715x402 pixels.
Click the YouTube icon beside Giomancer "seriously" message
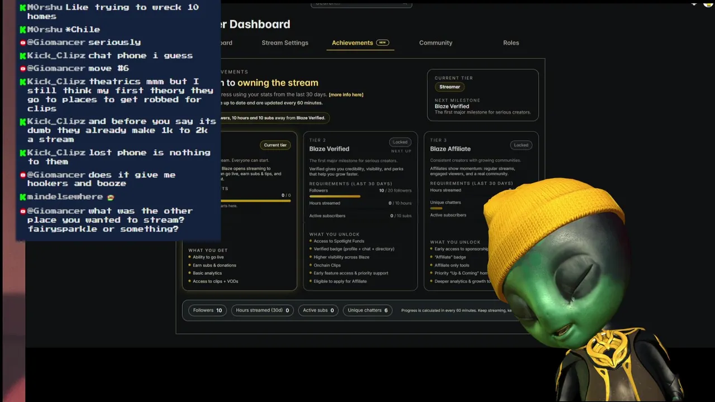[x=23, y=42]
